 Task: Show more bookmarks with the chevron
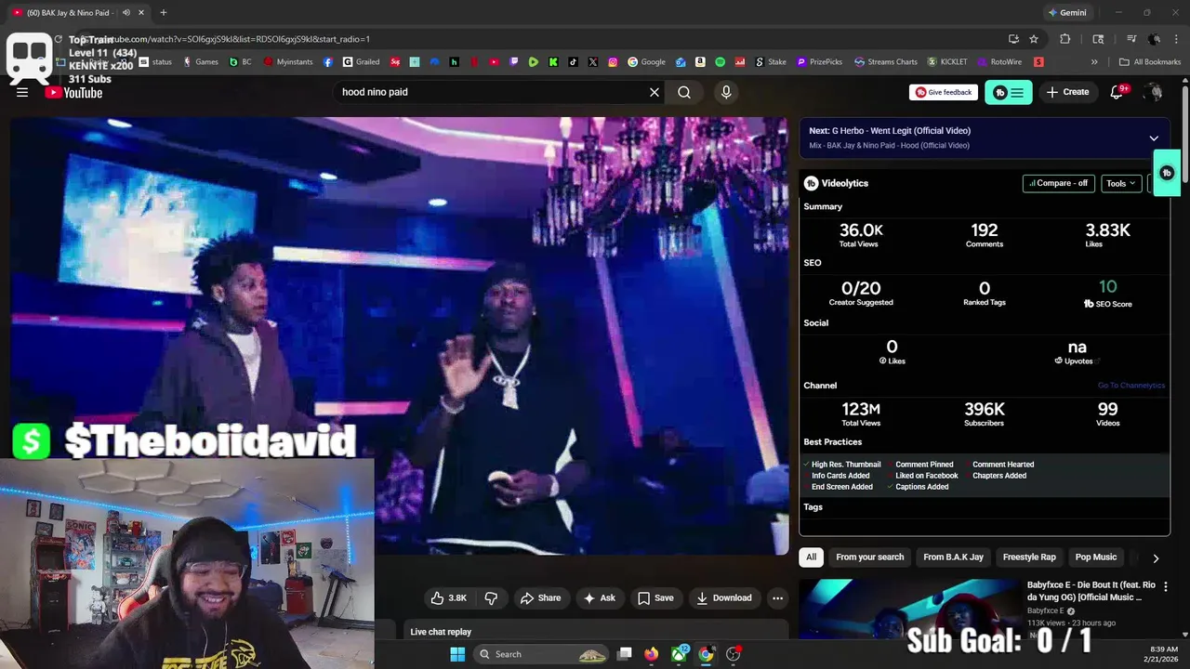pyautogui.click(x=1094, y=62)
